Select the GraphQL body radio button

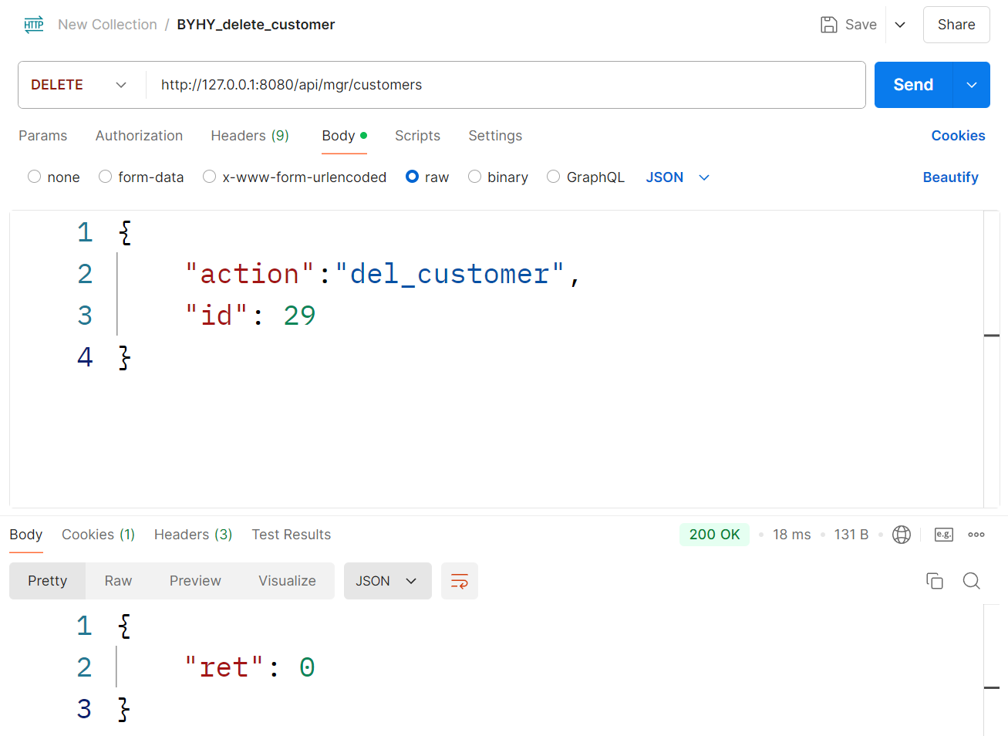(x=553, y=177)
